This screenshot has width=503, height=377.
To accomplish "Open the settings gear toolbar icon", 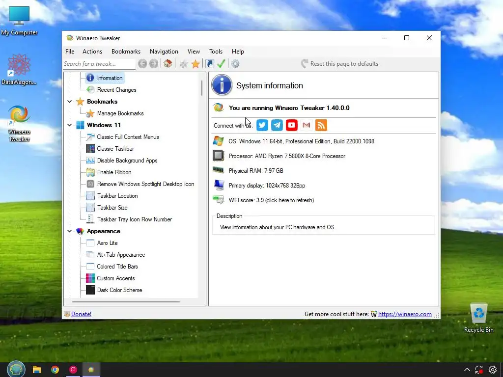I will 235,64.
